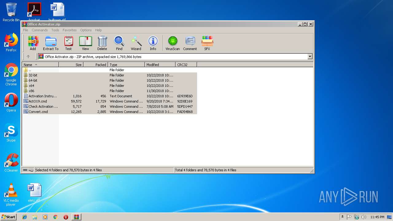Open the File menu
The height and width of the screenshot is (221, 393).
pos(25,30)
